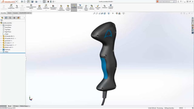Image resolution: width=194 pixels, height=109 pixels.
Task: Open DisplayManager panel tab
Action: click(x=18, y=18)
